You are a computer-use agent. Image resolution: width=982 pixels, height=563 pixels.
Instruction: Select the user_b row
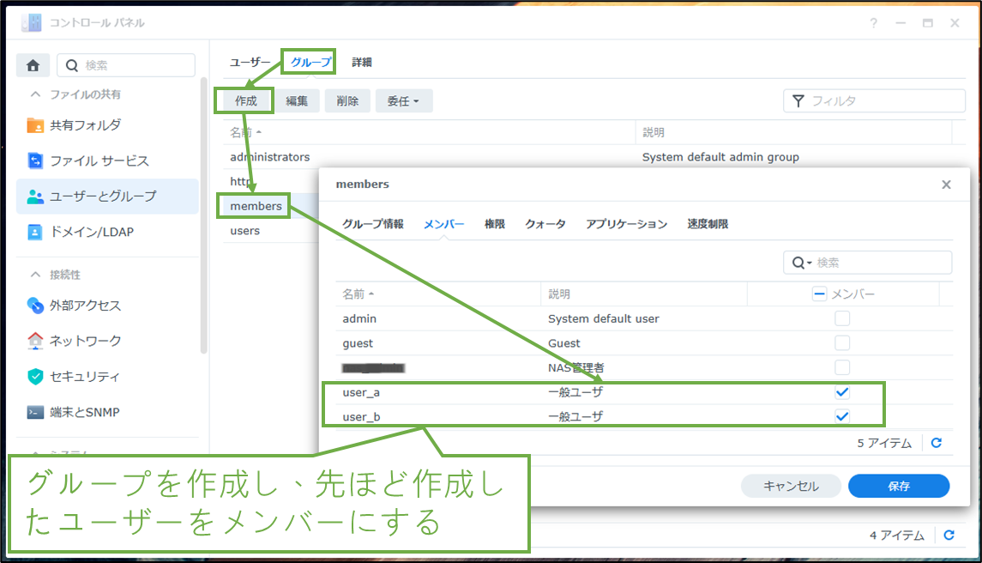[644, 417]
